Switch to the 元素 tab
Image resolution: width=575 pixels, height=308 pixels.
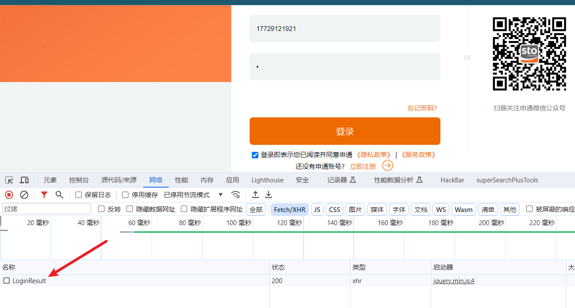(50, 180)
